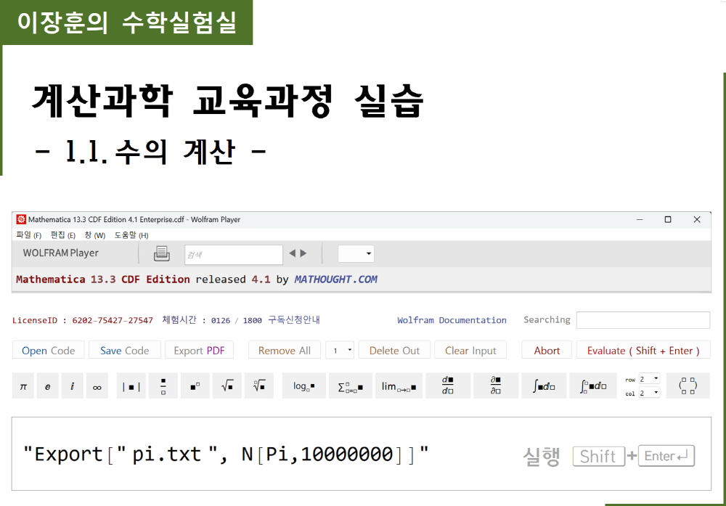726x506 pixels.
Task: Open the Wolfram Documentation link
Action: point(452,320)
